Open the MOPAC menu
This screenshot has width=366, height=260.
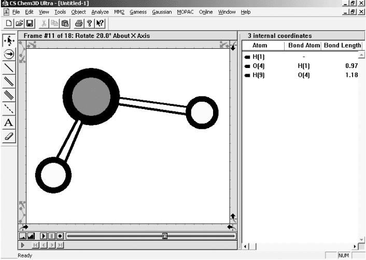[186, 12]
